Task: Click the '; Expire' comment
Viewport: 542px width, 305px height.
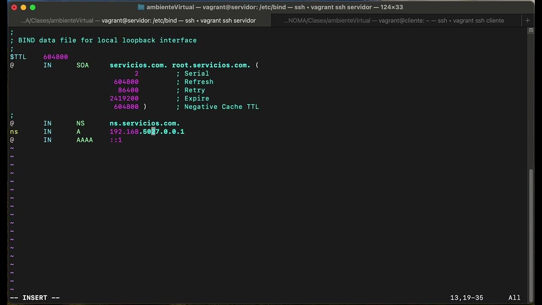Action: (193, 98)
